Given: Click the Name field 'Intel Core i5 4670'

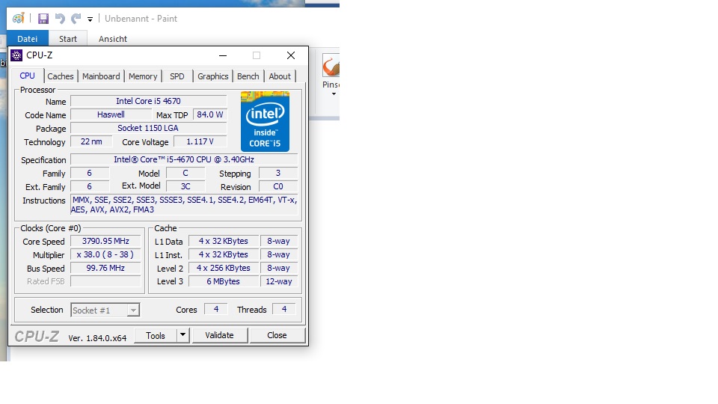Looking at the screenshot, I should (148, 101).
